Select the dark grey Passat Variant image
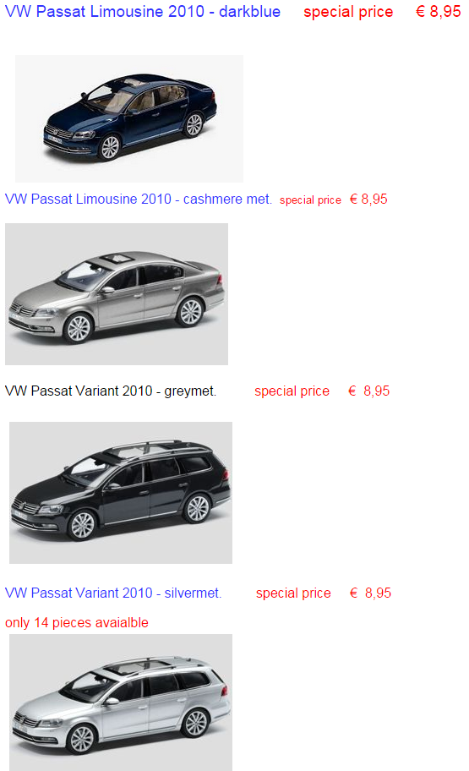469x771 pixels. pyautogui.click(x=121, y=493)
